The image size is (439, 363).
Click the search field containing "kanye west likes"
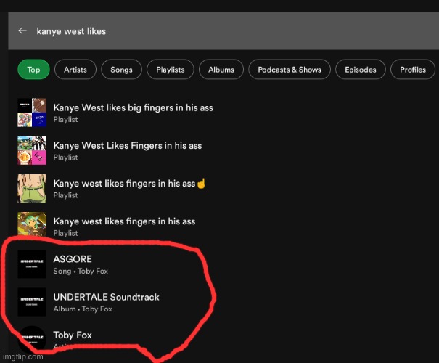click(218, 31)
